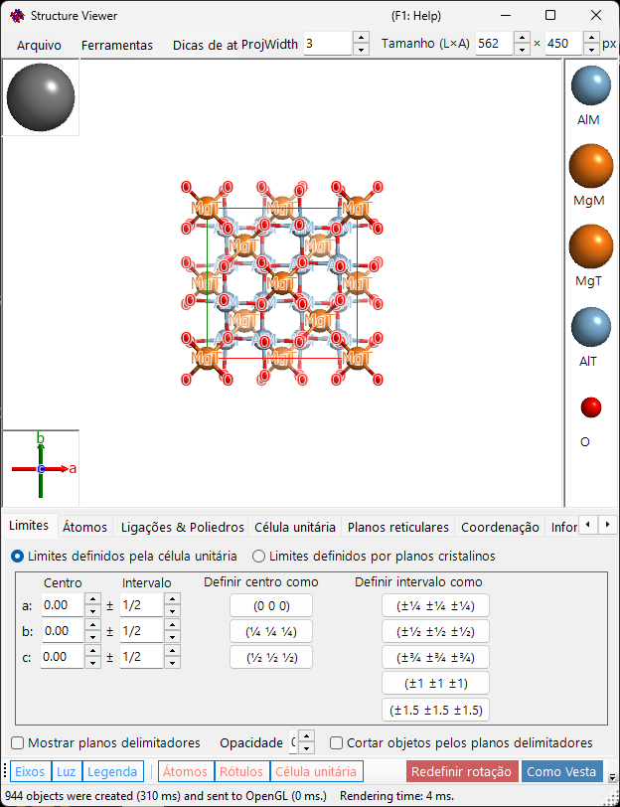Set interval to (±1 ±1 ±1)
620x807 pixels.
coord(435,684)
